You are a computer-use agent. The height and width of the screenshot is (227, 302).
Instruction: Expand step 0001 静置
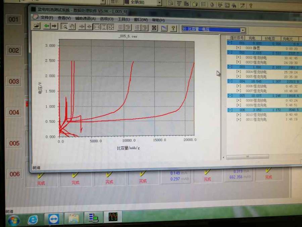pos(239,47)
